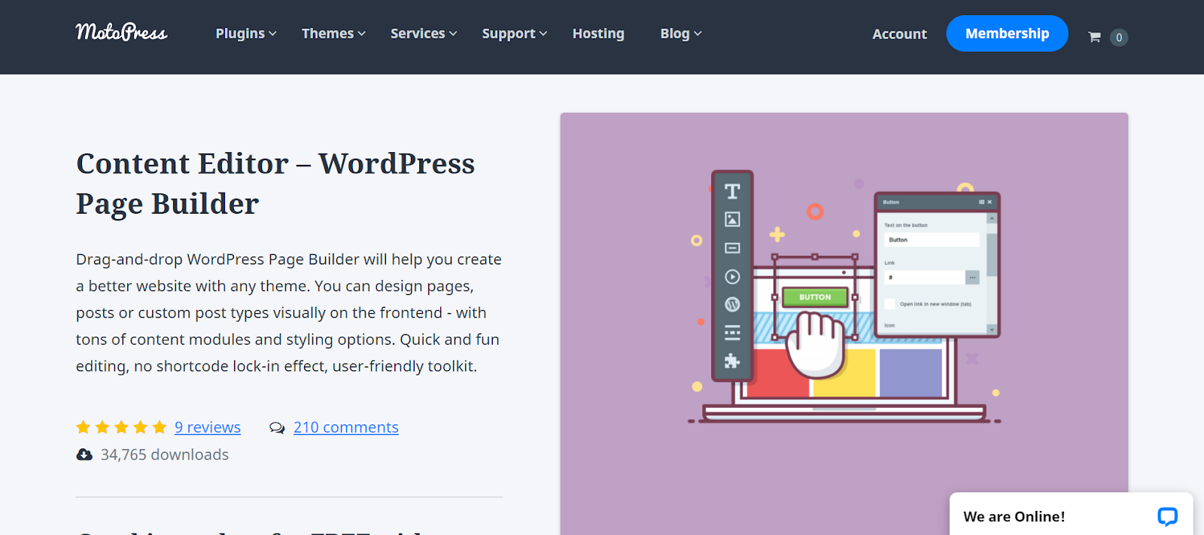
Task: Expand the Themes dropdown
Action: pyautogui.click(x=333, y=33)
